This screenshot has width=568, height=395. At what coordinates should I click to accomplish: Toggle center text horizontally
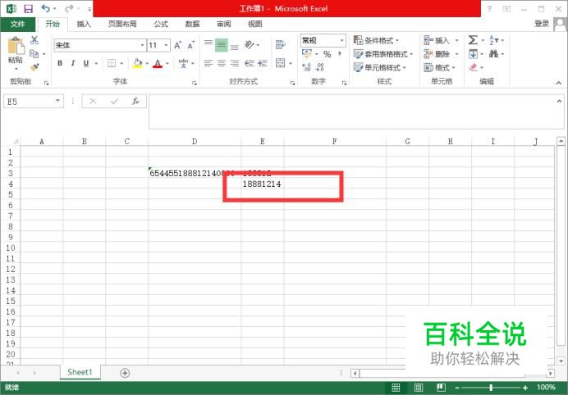coord(222,63)
